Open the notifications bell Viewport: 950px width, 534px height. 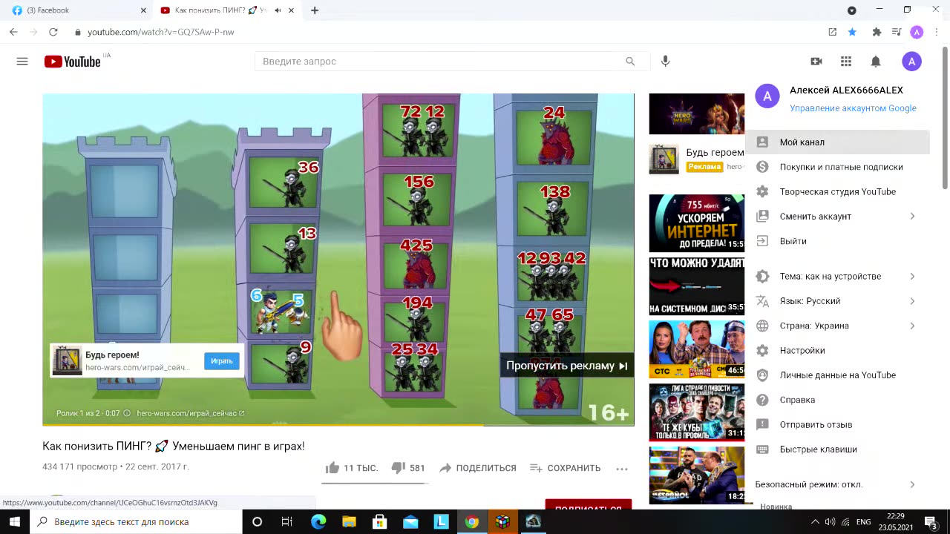[x=876, y=62]
